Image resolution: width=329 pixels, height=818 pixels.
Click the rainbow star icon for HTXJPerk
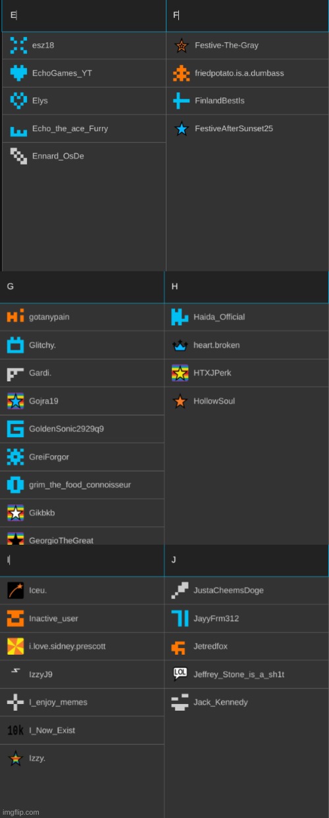[x=180, y=373]
